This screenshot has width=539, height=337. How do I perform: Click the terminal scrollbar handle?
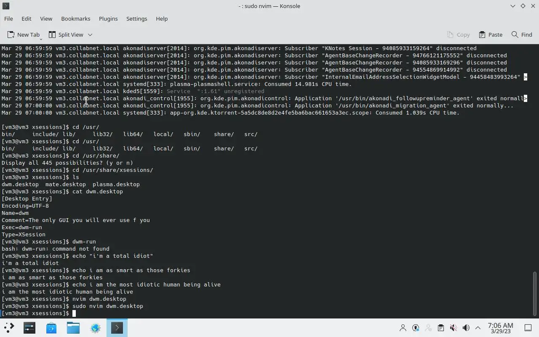[535, 293]
